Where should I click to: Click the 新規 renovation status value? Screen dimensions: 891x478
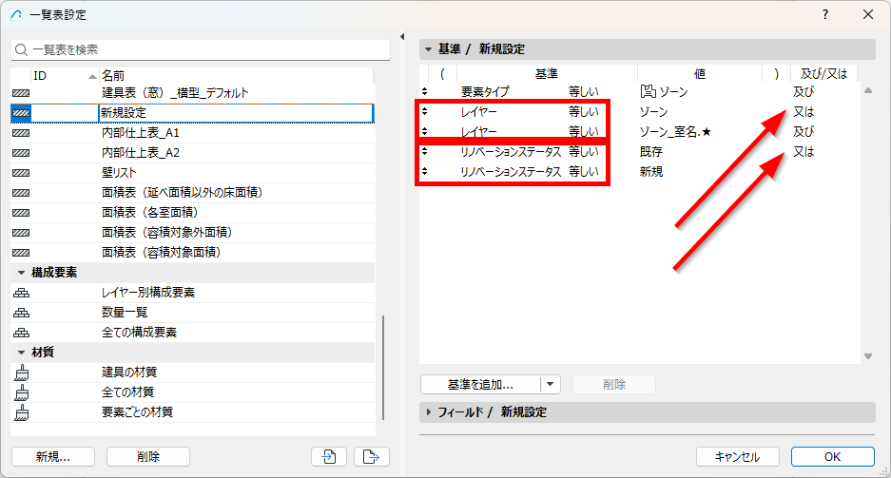[x=651, y=171]
